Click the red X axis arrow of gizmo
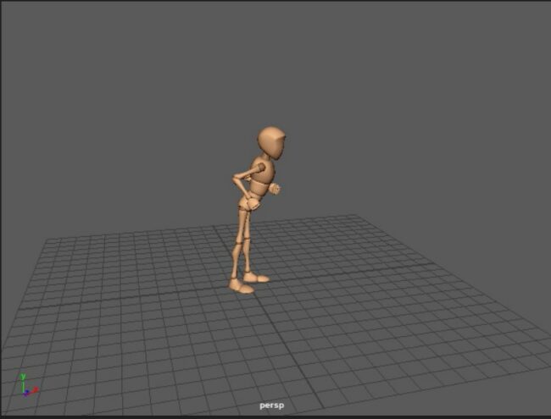This screenshot has height=419, width=551. coord(36,391)
